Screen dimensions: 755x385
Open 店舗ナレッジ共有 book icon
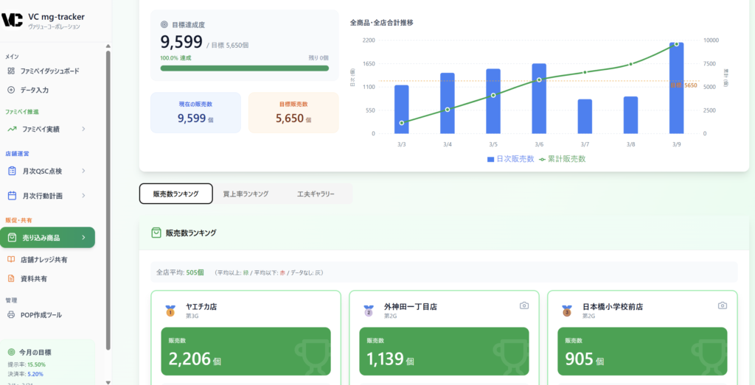pos(11,260)
